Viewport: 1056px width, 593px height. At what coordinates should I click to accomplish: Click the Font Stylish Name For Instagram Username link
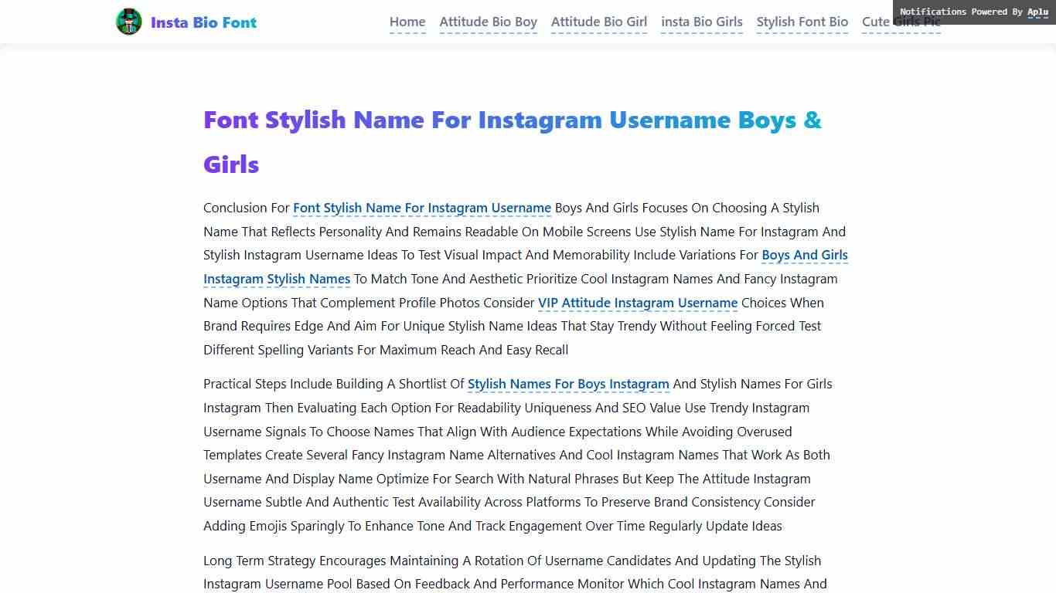[421, 208]
